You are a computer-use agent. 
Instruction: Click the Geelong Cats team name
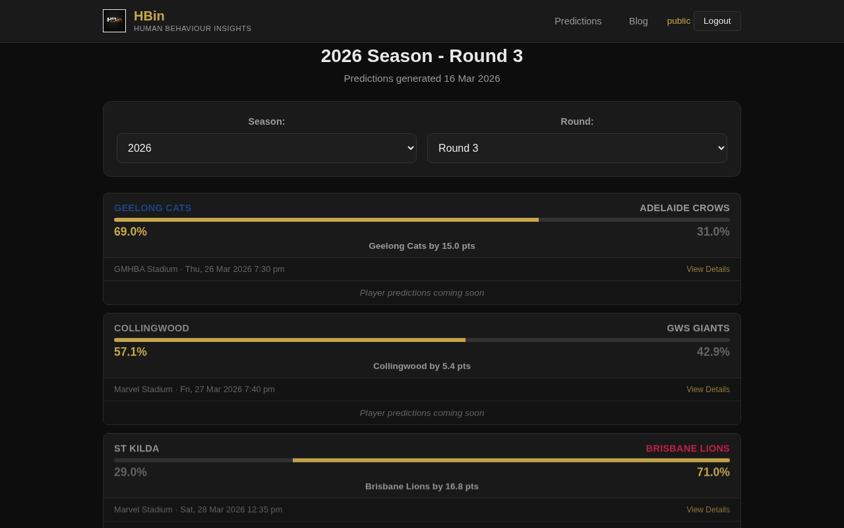[153, 208]
